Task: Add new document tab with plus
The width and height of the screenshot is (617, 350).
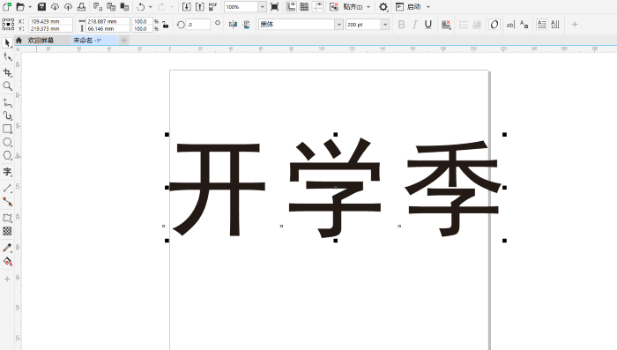Action: coord(123,41)
